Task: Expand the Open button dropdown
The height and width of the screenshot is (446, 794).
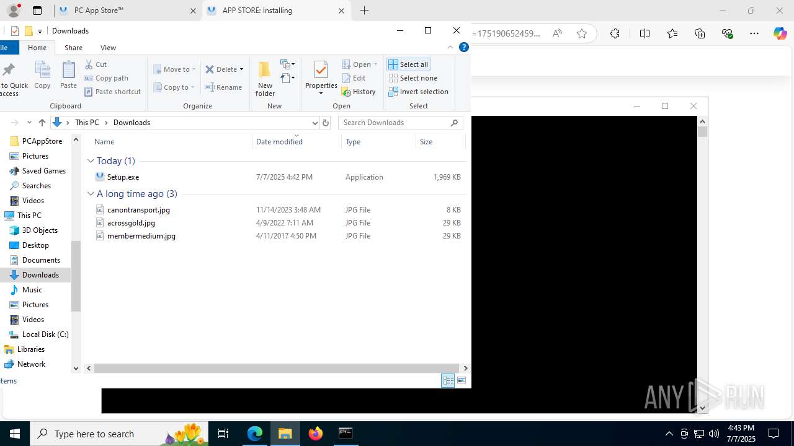Action: pyautogui.click(x=375, y=64)
